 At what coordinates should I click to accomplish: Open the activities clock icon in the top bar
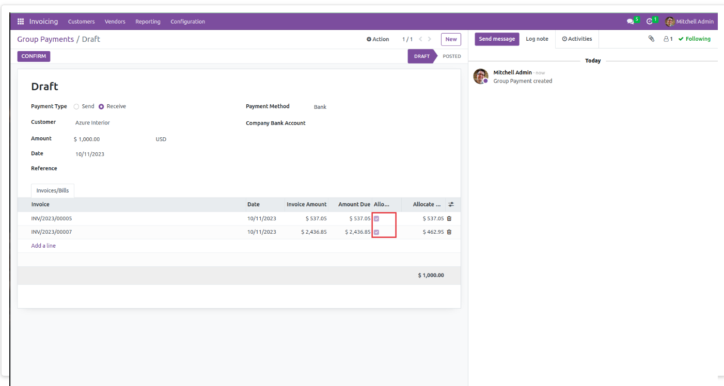(650, 22)
